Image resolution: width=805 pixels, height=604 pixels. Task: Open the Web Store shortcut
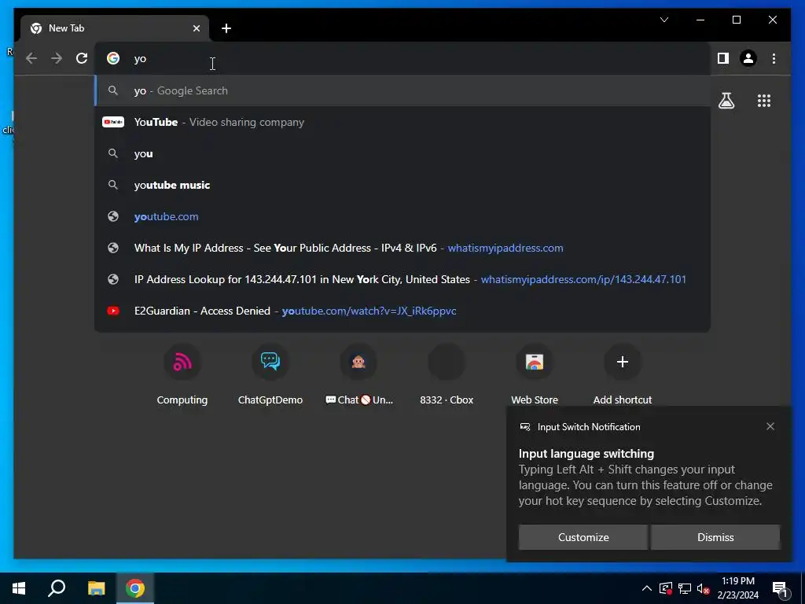pos(535,375)
